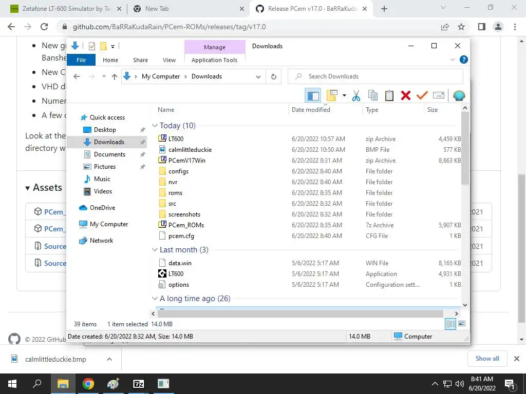This screenshot has width=526, height=394.
Task: Click My Computer in address breadcrumb
Action: [161, 76]
